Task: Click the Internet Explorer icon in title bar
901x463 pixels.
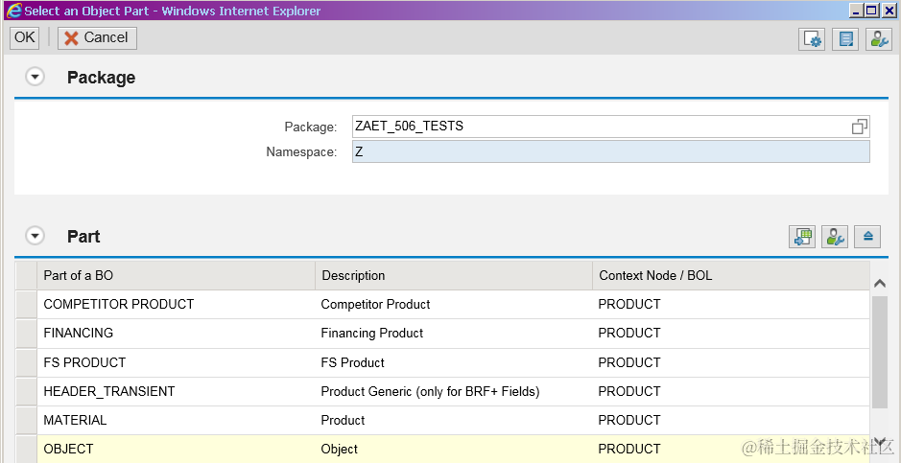Action: point(12,11)
